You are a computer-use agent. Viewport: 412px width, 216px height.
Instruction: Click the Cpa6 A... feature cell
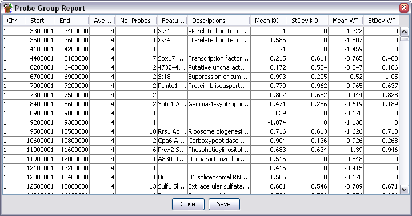(x=173, y=141)
